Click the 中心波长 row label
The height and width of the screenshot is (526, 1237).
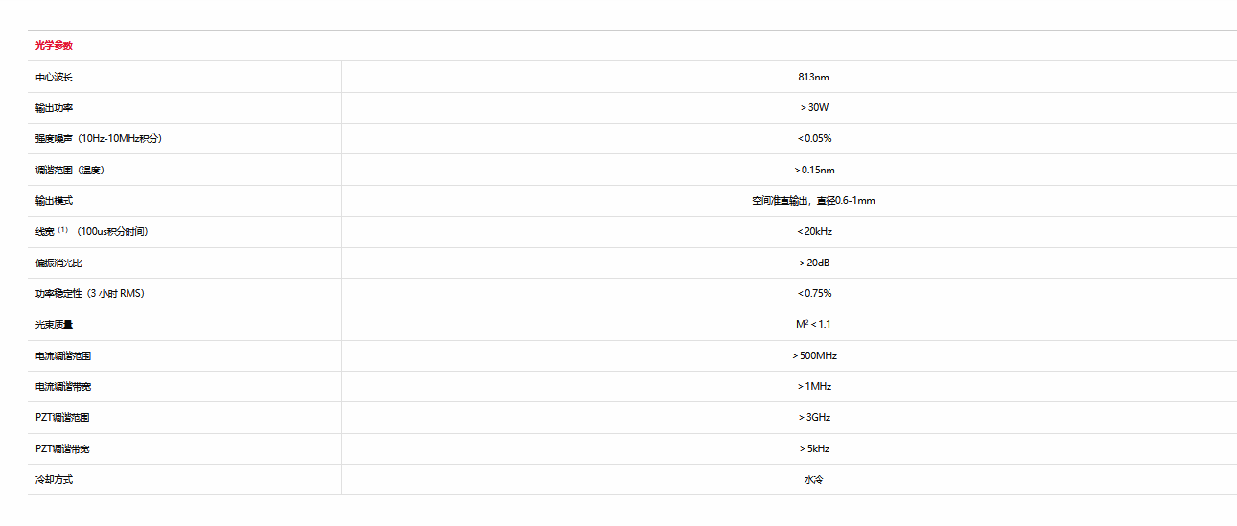coord(54,77)
